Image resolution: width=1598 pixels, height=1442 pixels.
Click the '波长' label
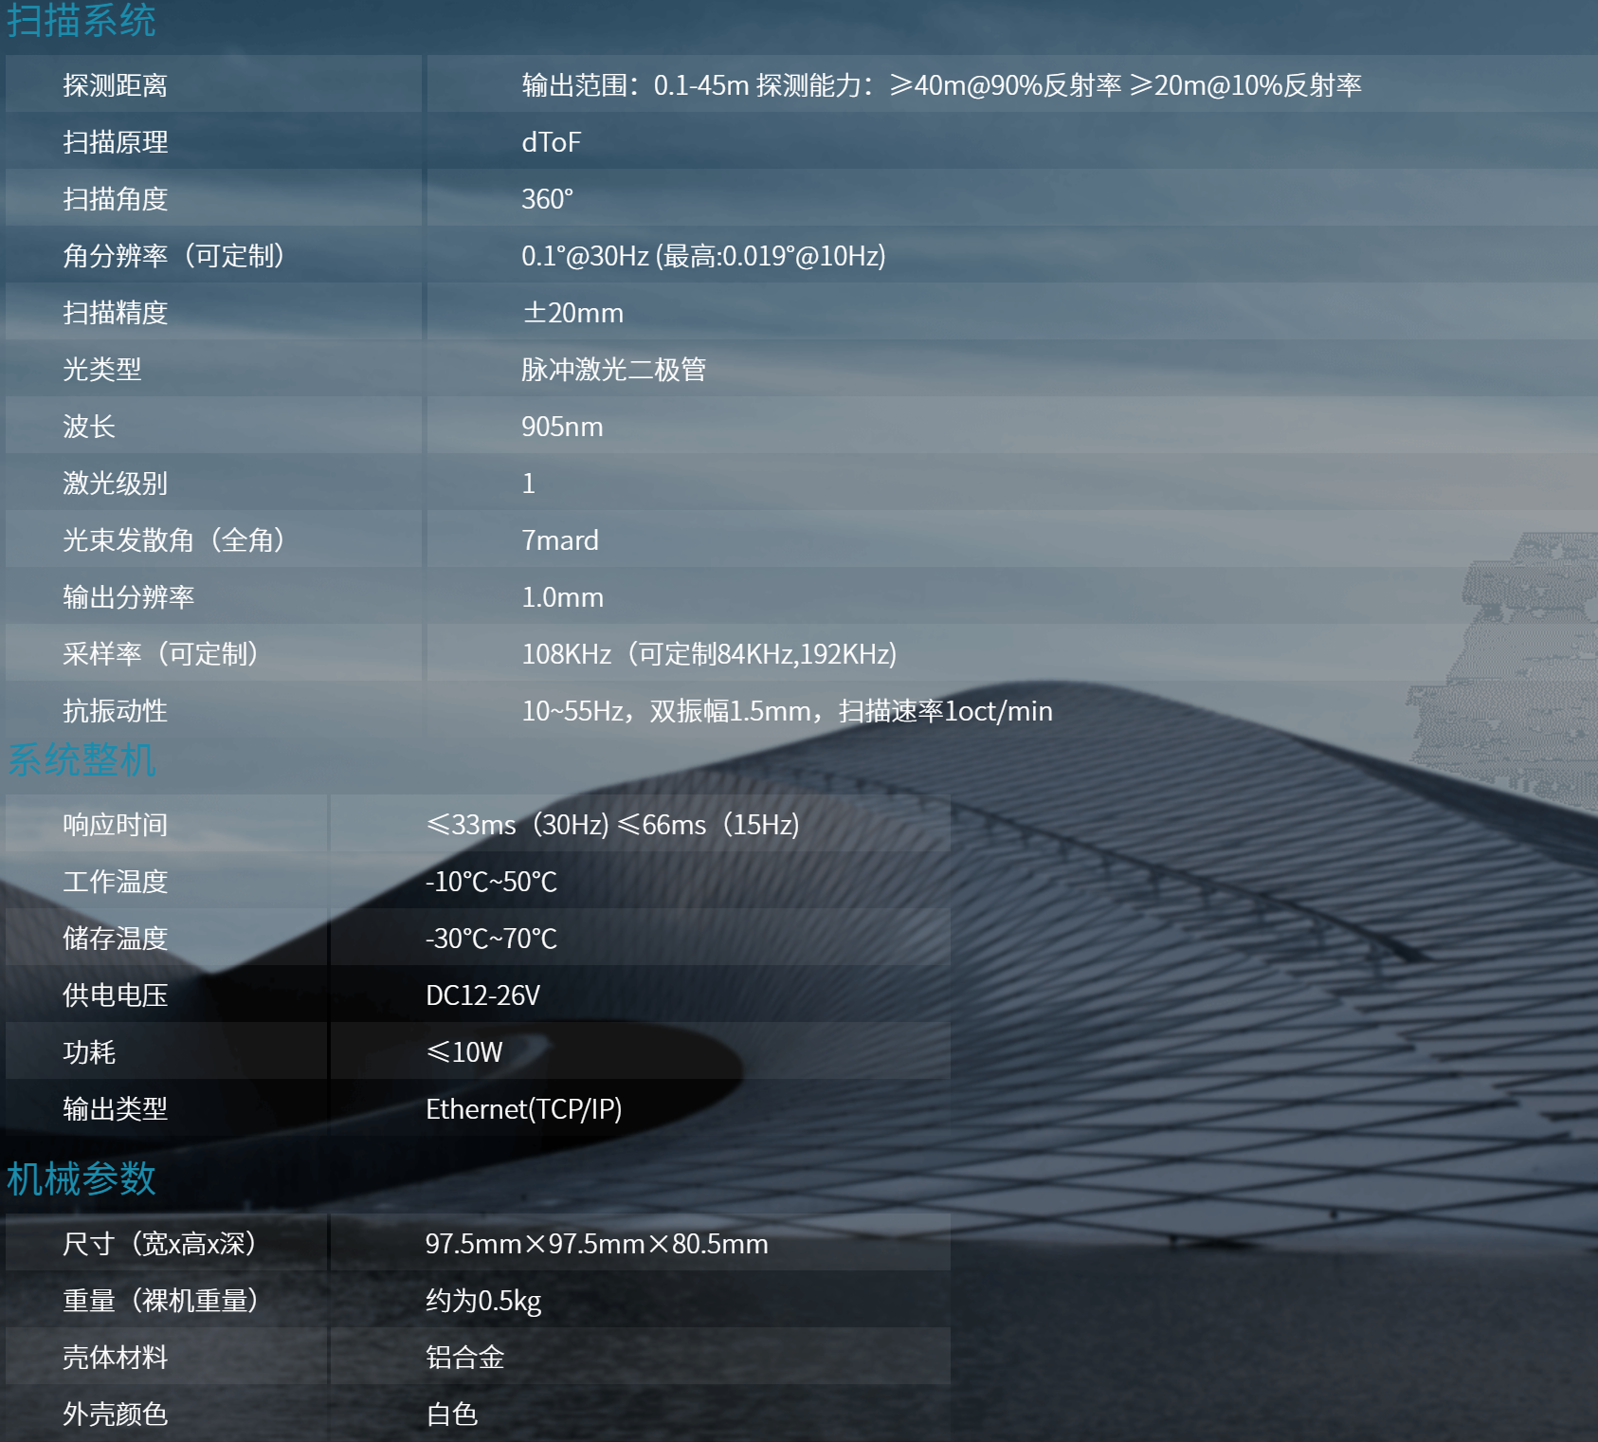88,427
